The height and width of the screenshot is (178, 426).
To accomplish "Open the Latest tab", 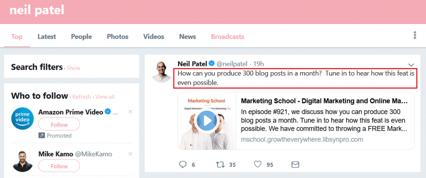I will coord(47,37).
